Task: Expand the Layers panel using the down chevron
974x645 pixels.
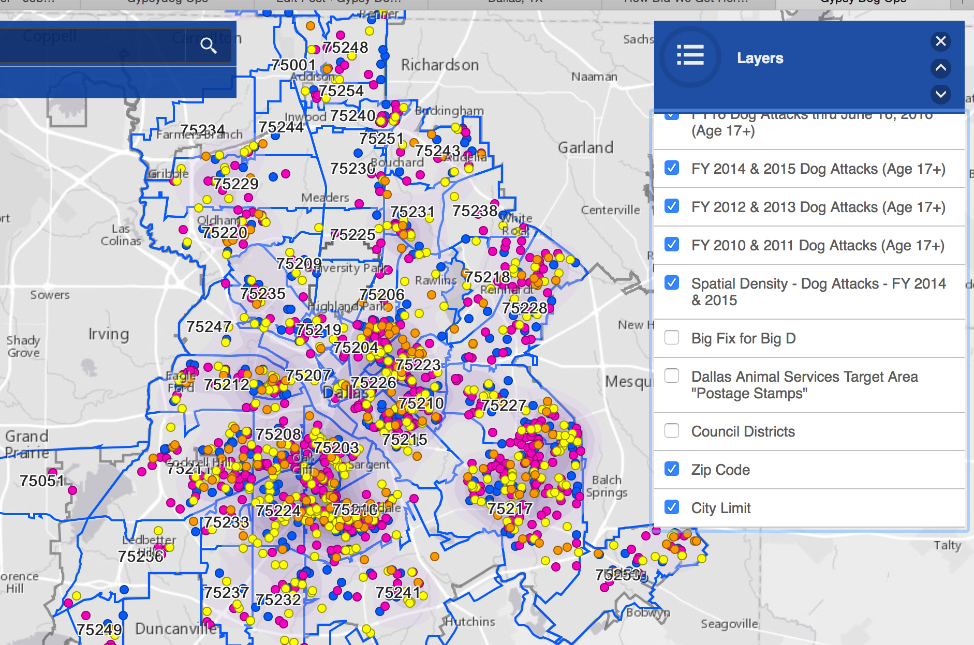Action: [x=940, y=94]
